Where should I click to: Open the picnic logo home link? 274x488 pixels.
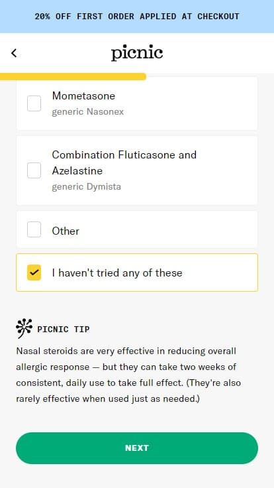coord(137,53)
